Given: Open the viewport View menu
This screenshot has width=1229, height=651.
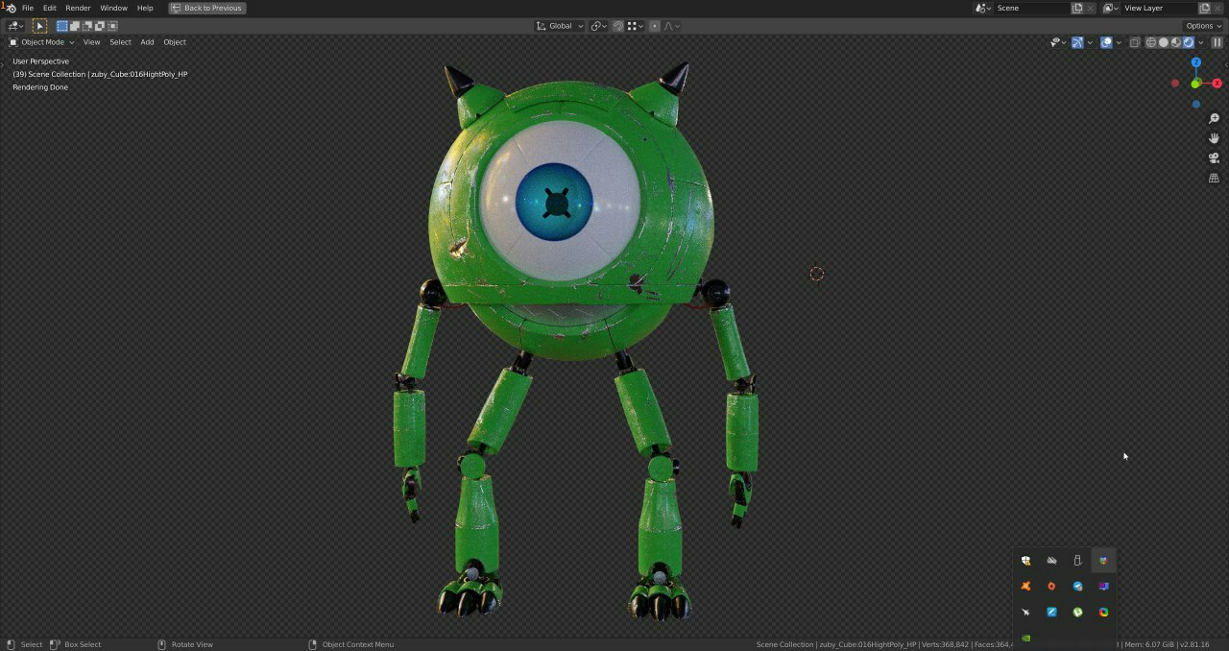Looking at the screenshot, I should click(x=91, y=42).
